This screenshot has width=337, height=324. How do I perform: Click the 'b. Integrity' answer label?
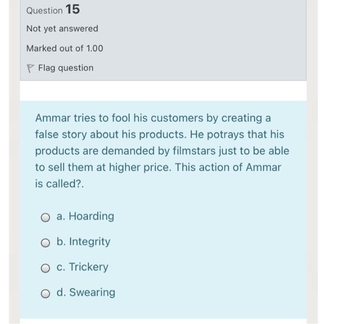(x=83, y=242)
